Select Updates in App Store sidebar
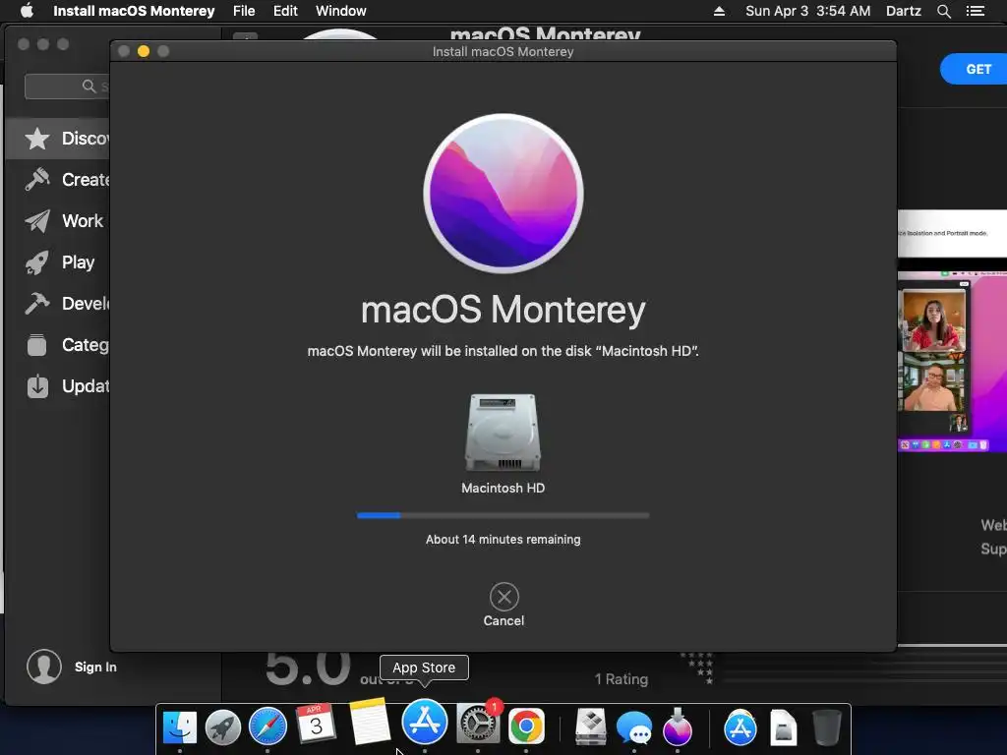Viewport: 1007px width, 755px height. (x=58, y=385)
